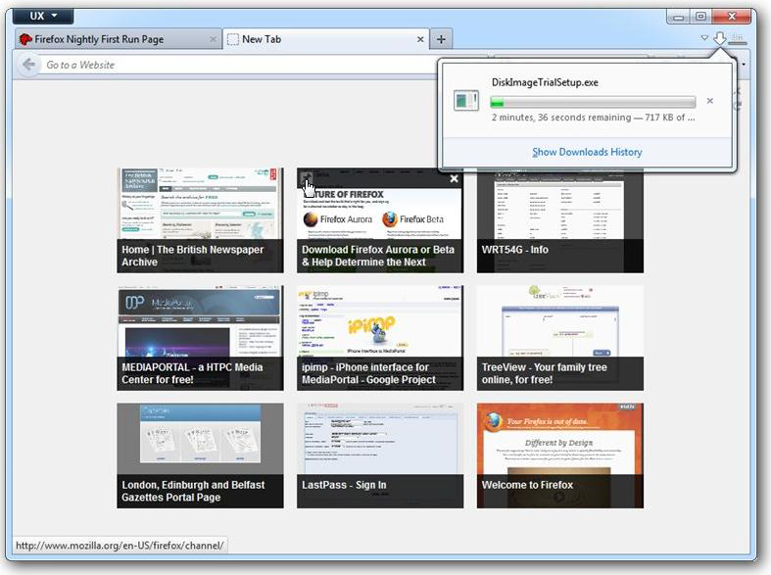771x575 pixels.
Task: Switch to Firefox Nightly First Run Page tab
Action: [x=119, y=39]
